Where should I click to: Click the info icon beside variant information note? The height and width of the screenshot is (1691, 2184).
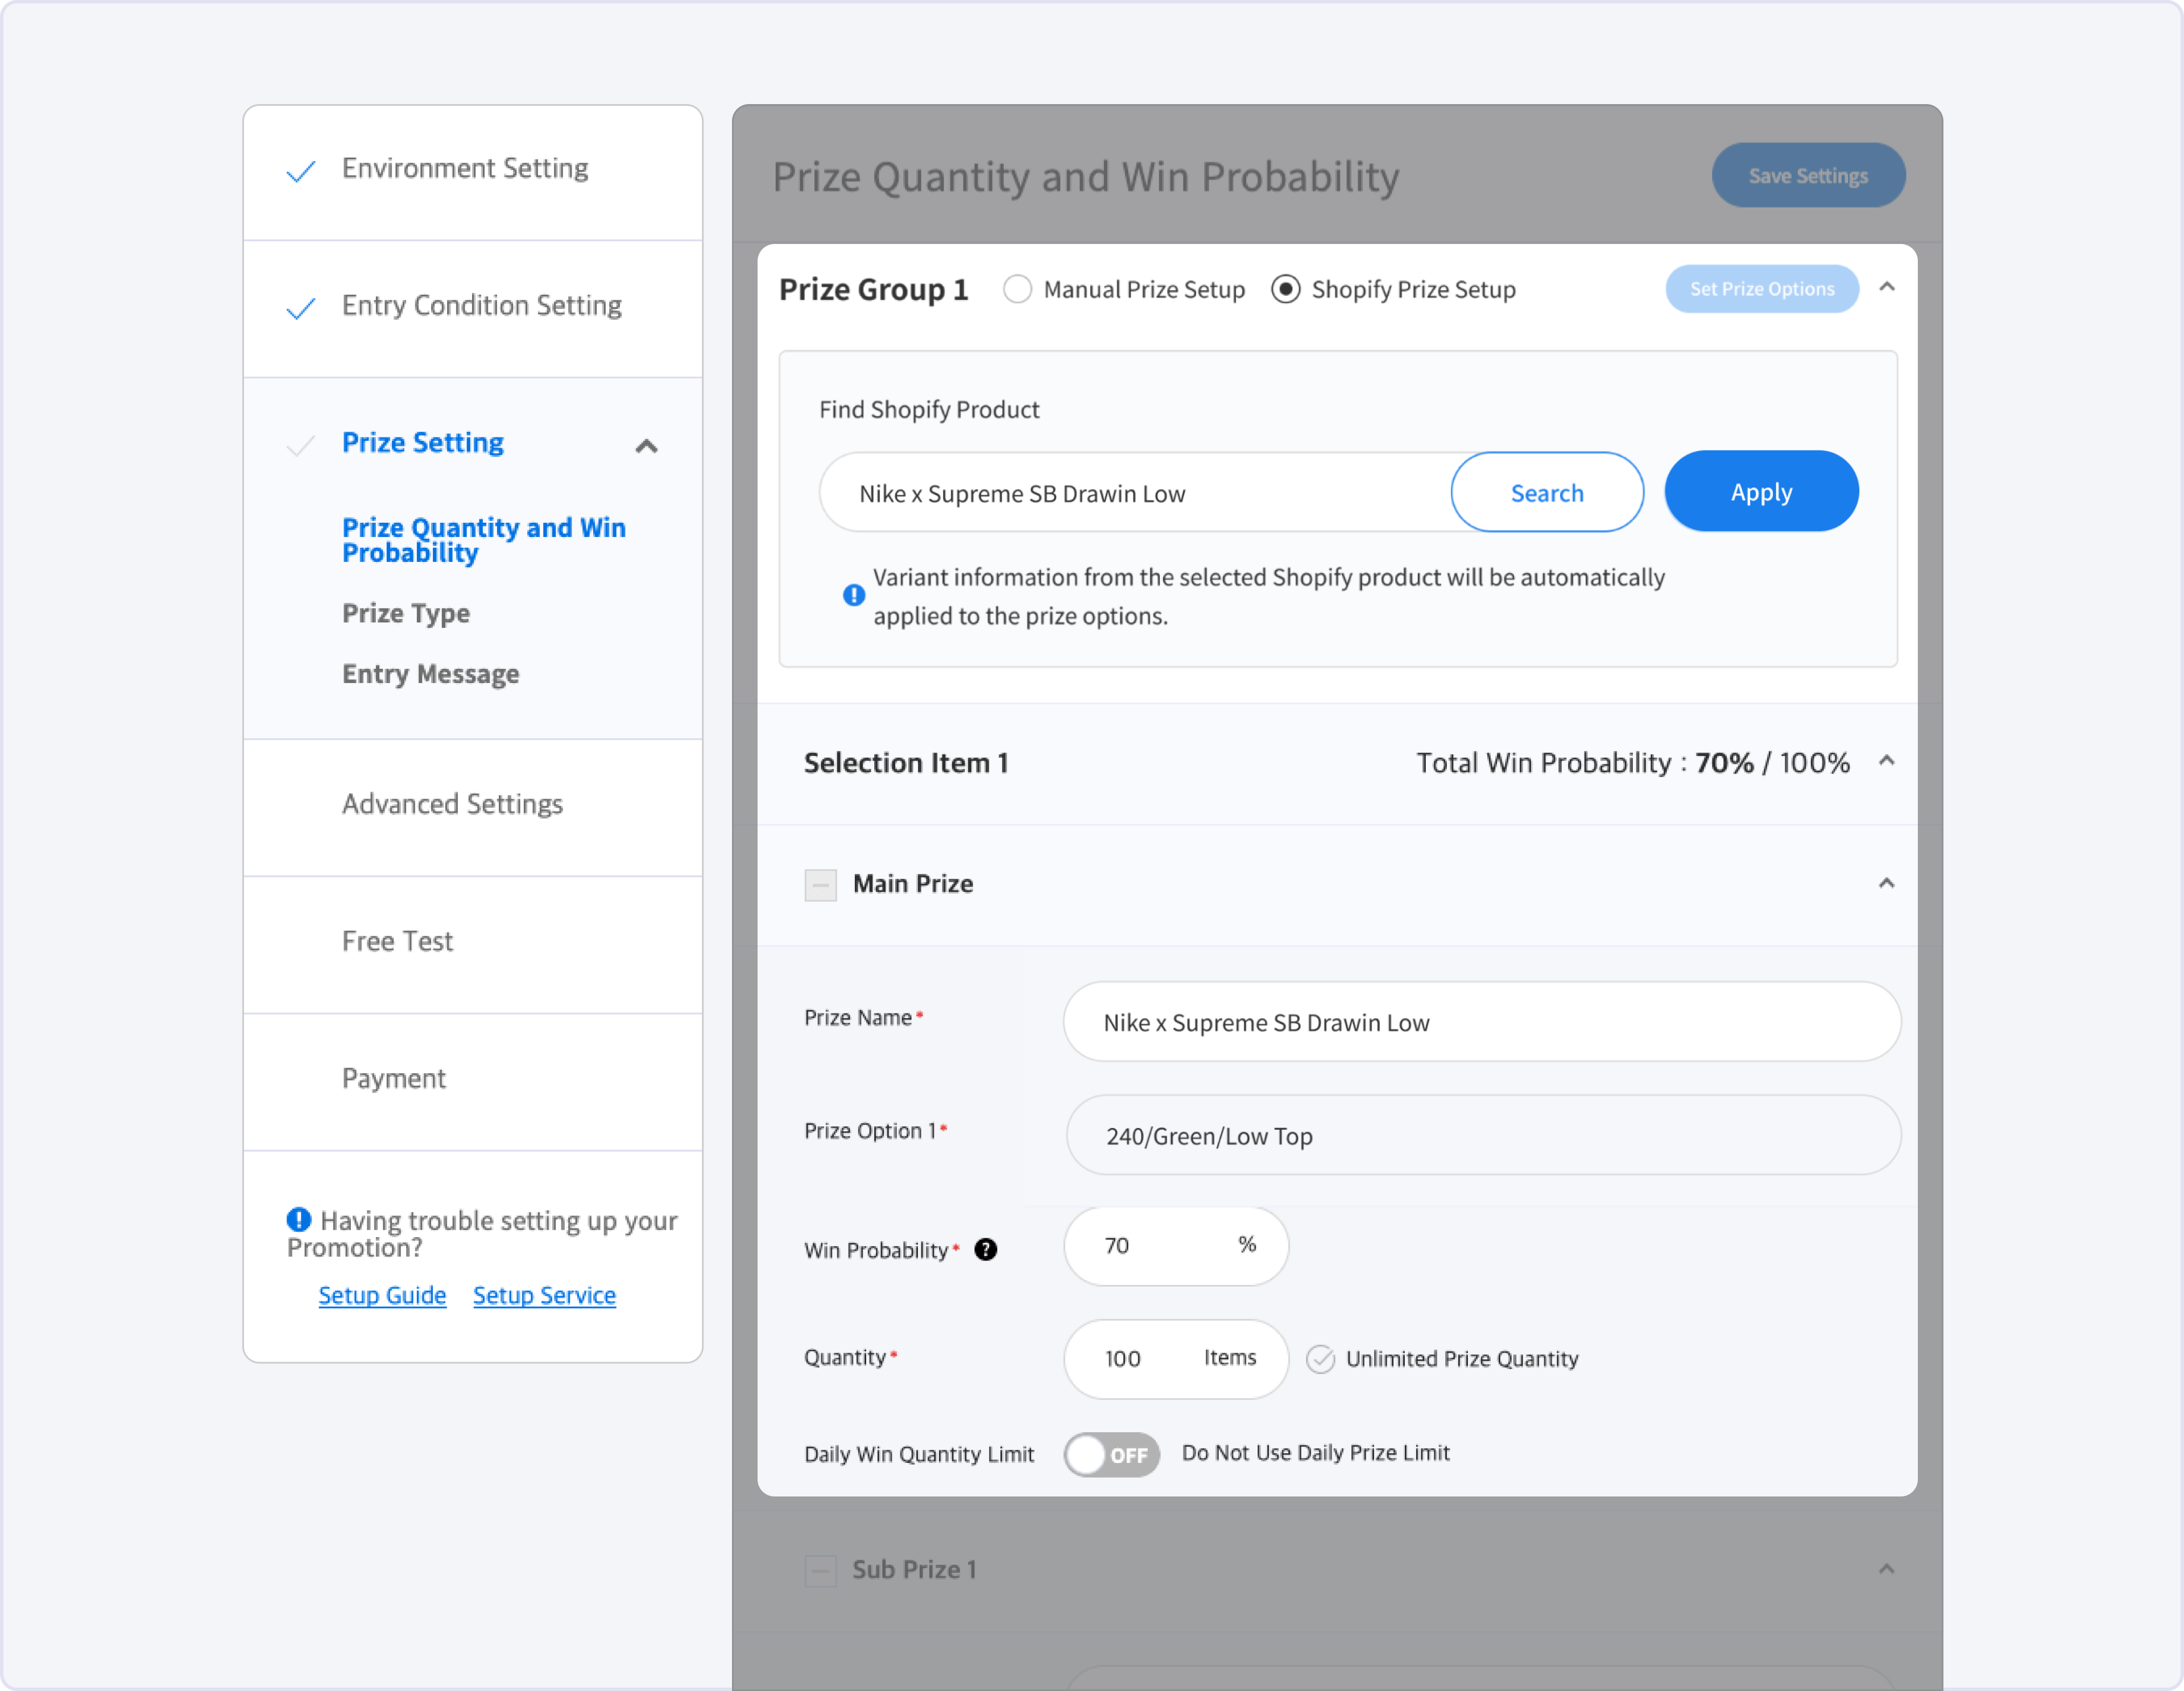pos(854,595)
